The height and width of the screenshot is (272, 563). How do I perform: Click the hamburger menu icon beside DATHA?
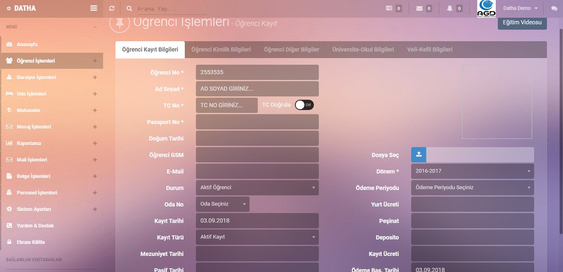[94, 8]
